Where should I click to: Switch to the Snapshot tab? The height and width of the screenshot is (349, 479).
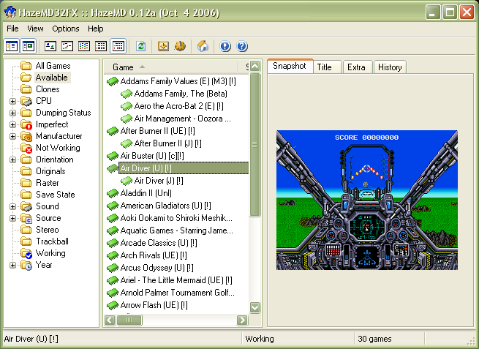(x=290, y=66)
